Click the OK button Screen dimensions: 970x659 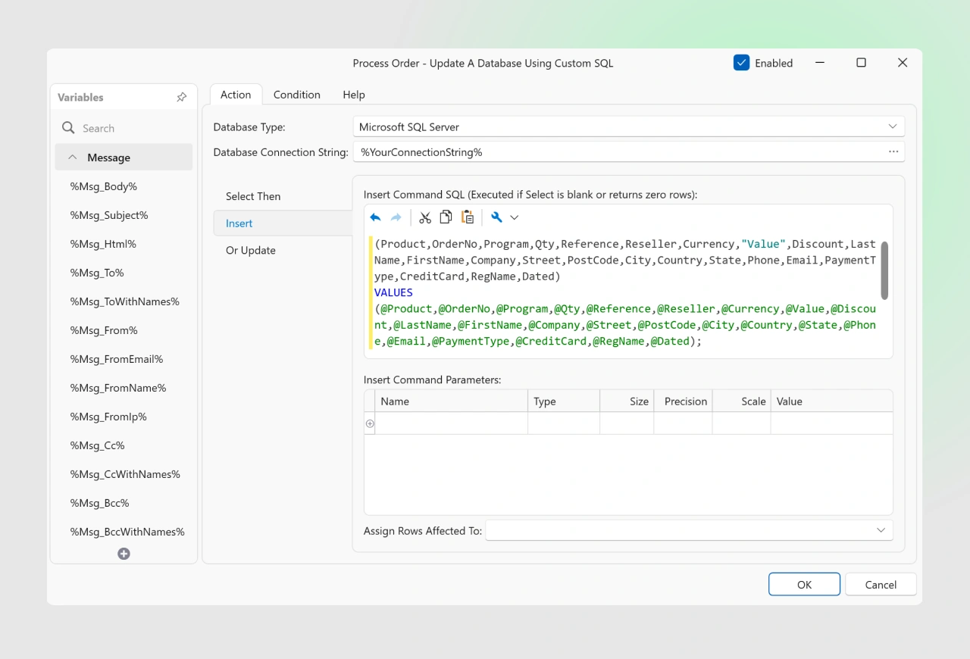[x=804, y=584]
